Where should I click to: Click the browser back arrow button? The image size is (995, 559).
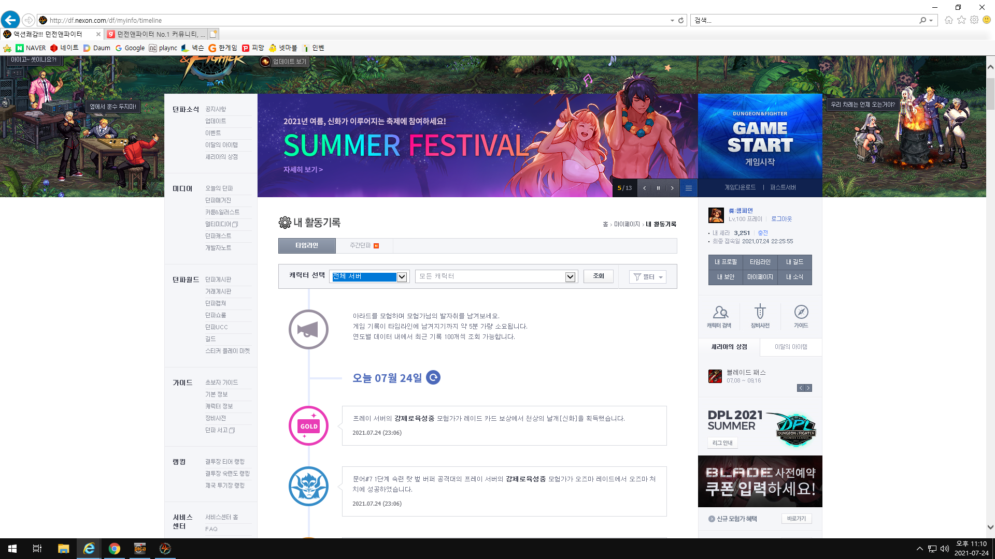pos(10,20)
